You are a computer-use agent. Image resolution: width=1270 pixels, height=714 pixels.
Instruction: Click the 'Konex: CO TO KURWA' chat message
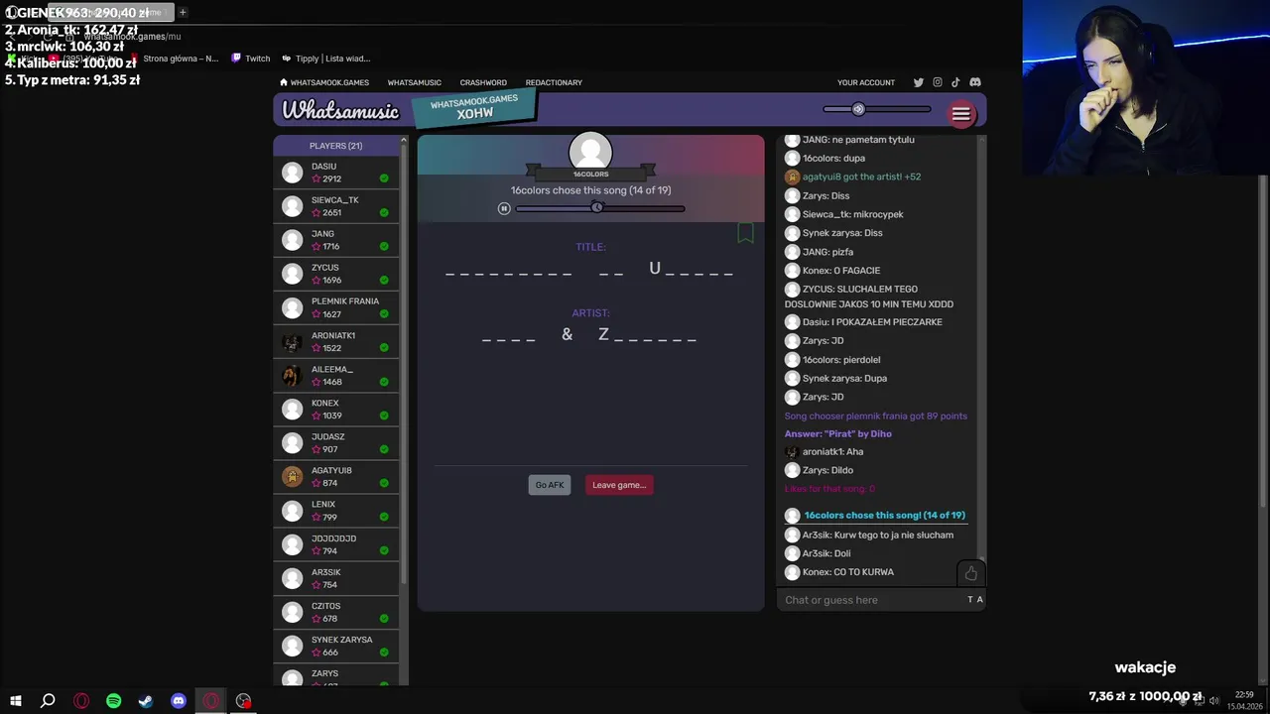click(x=848, y=572)
